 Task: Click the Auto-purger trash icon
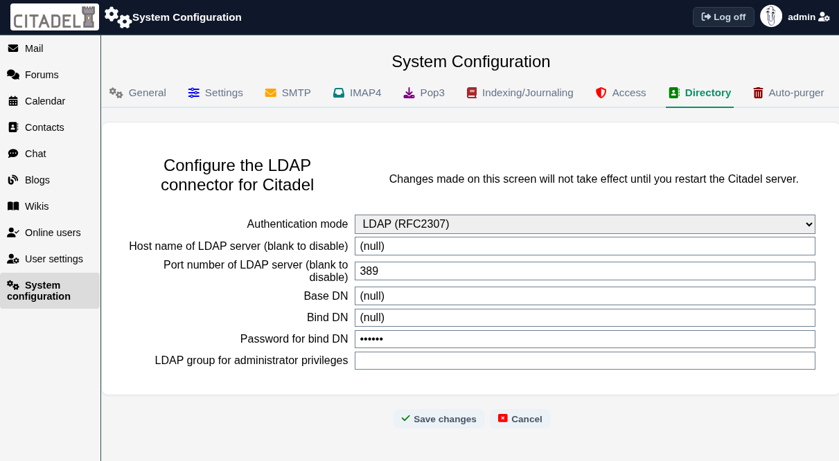tap(758, 93)
